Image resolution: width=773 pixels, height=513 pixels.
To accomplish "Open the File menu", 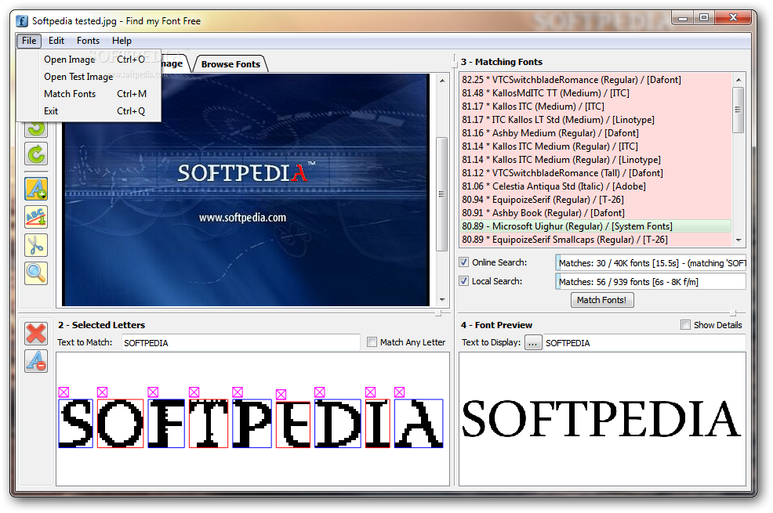I will [28, 41].
